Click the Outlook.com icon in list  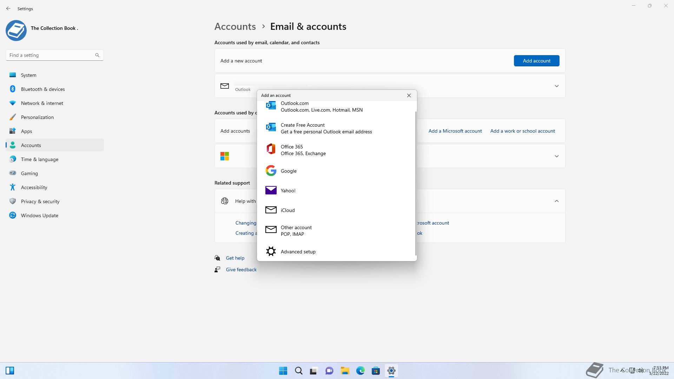tap(271, 106)
